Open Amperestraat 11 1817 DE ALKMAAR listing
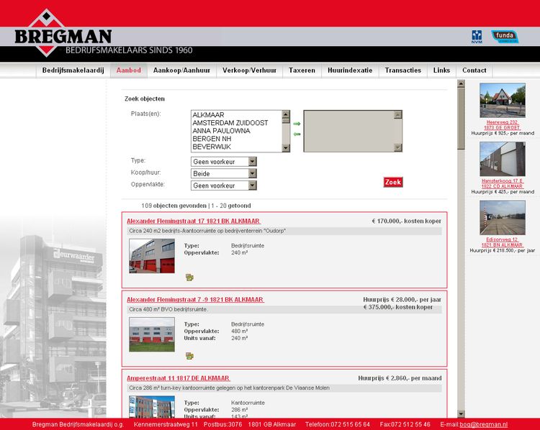This screenshot has width=540, height=430. pos(178,378)
